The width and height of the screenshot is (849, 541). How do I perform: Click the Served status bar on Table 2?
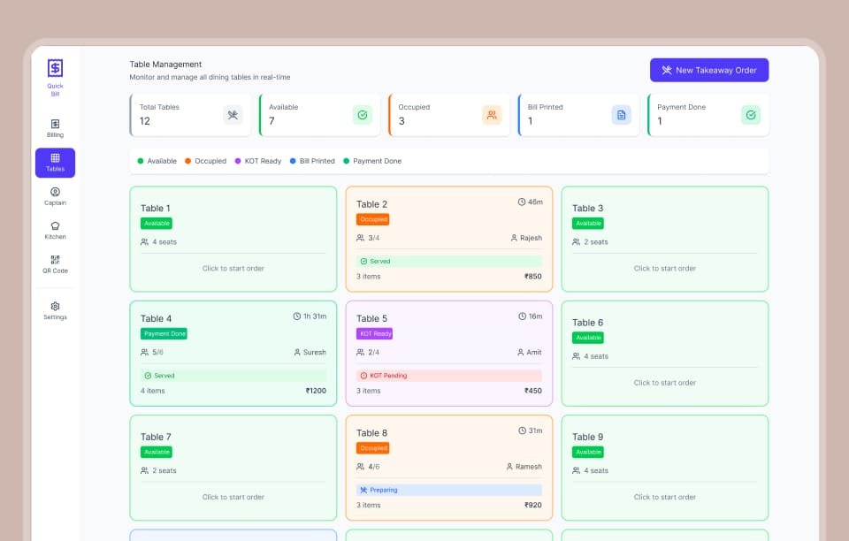click(x=449, y=262)
